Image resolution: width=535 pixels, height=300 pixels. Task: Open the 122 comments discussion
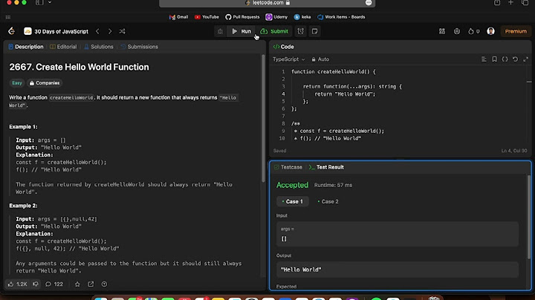coord(54,284)
